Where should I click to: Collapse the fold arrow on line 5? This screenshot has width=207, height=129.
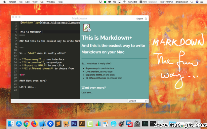[x=18, y=35]
